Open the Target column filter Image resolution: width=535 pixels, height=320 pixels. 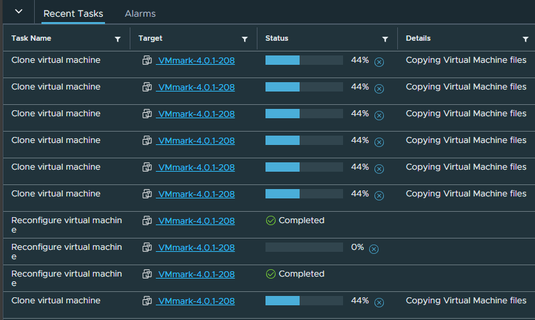point(245,39)
